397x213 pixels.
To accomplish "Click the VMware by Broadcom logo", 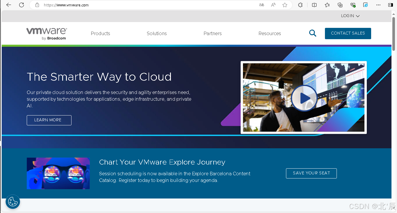I will 47,34.
